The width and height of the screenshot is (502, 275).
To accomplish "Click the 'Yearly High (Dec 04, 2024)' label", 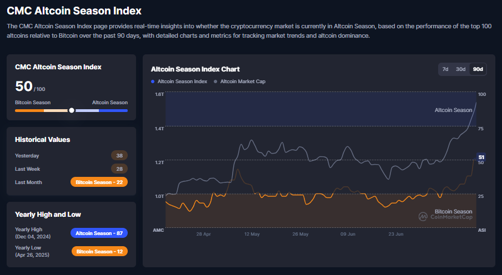I will (33, 233).
